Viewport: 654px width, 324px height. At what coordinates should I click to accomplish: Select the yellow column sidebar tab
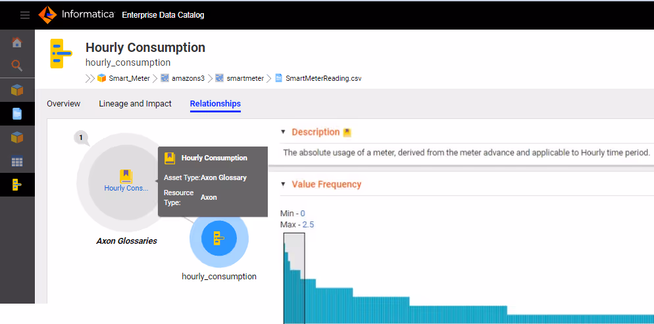[17, 185]
